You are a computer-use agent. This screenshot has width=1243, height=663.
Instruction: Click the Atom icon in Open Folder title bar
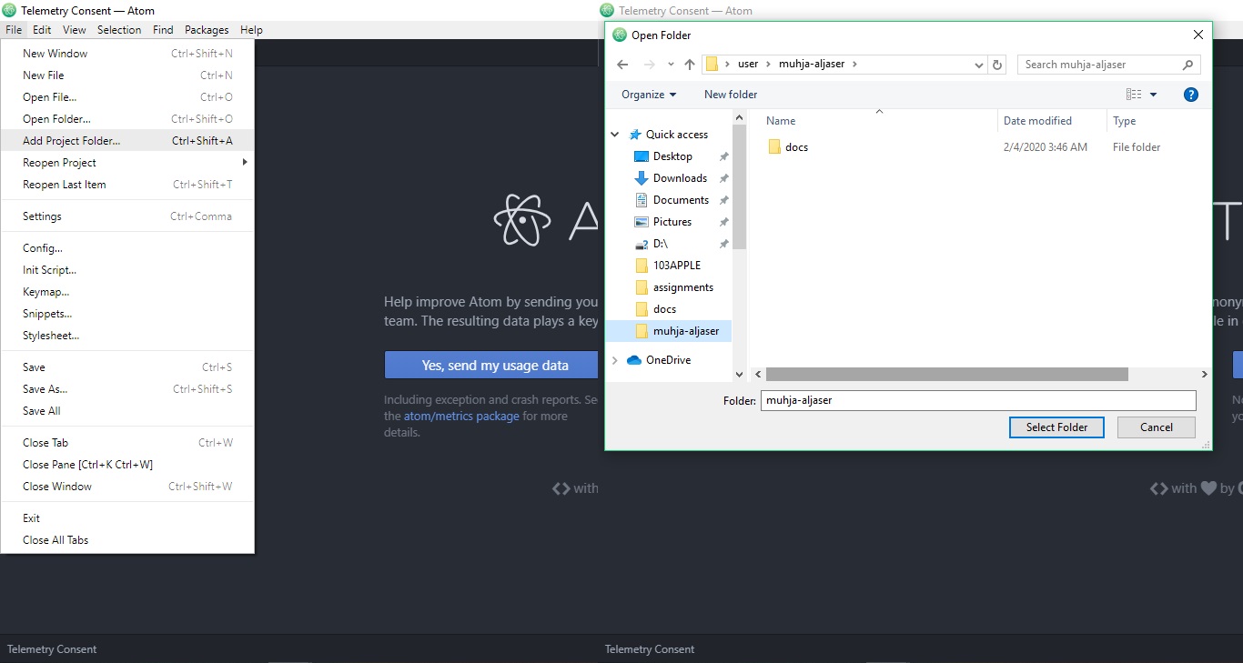(620, 35)
